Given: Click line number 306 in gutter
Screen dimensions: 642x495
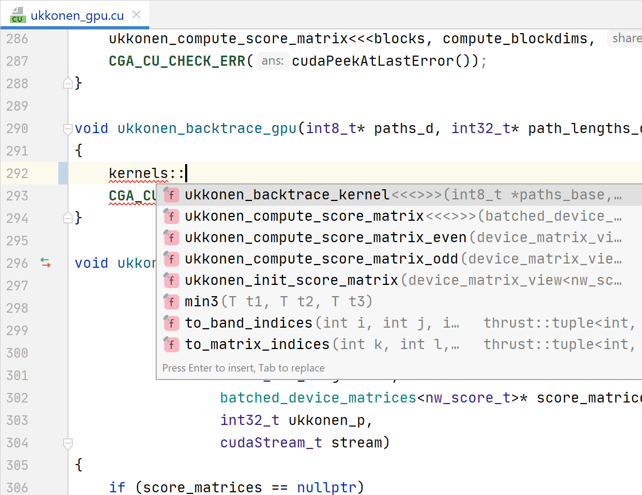Looking at the screenshot, I should pos(17,488).
